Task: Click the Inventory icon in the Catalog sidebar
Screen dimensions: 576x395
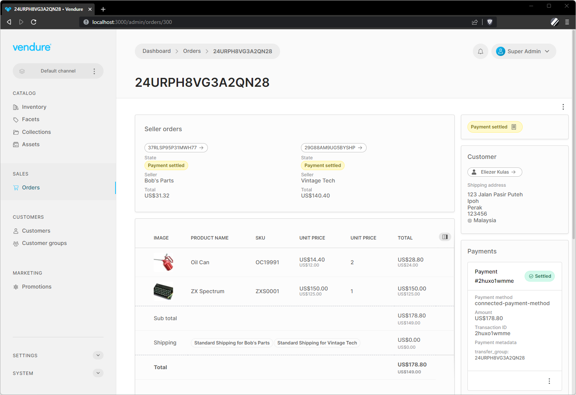Action: (x=16, y=107)
